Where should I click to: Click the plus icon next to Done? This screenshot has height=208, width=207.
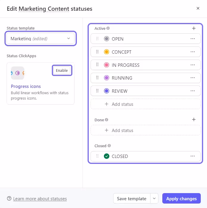(x=194, y=119)
